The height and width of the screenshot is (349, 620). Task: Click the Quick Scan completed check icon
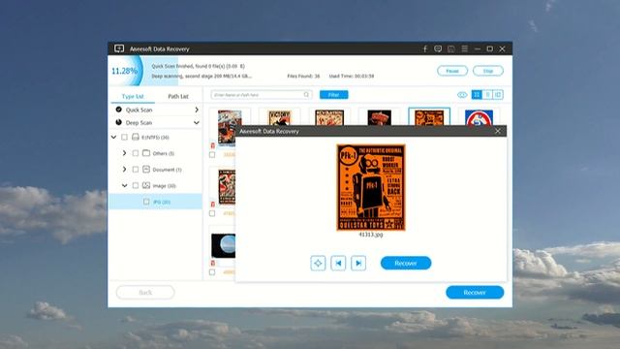pyautogui.click(x=118, y=110)
